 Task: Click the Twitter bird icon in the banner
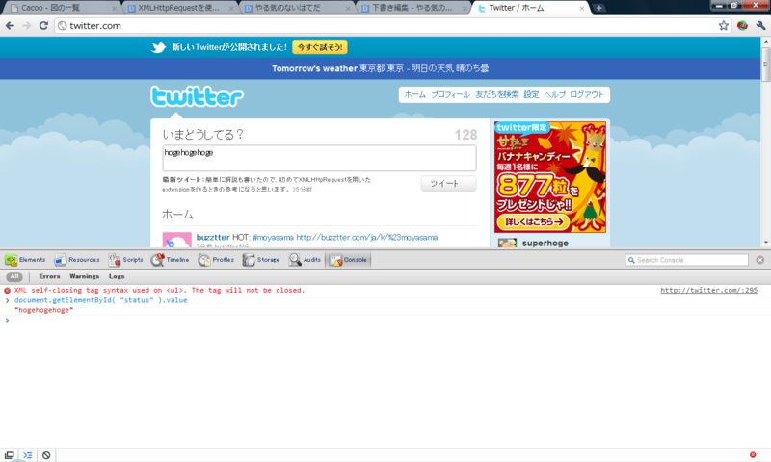pos(159,47)
